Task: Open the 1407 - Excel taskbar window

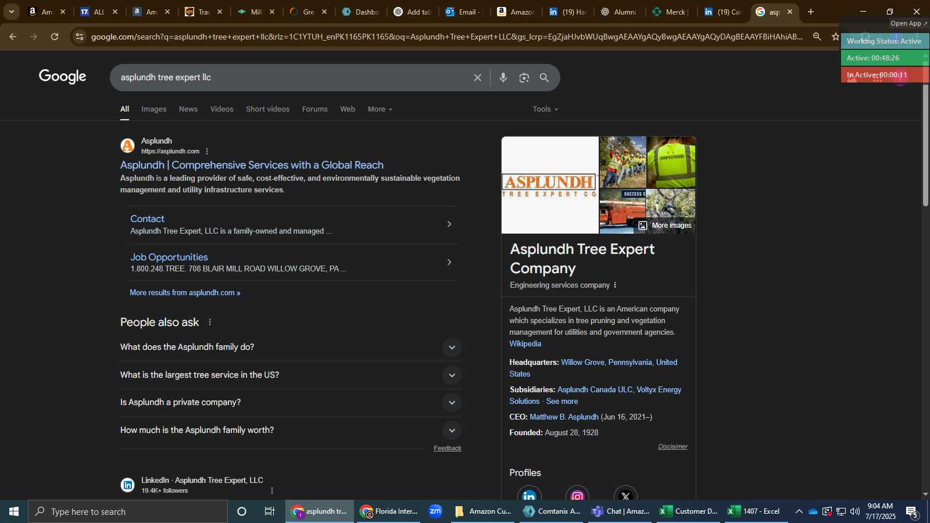Action: tap(757, 511)
